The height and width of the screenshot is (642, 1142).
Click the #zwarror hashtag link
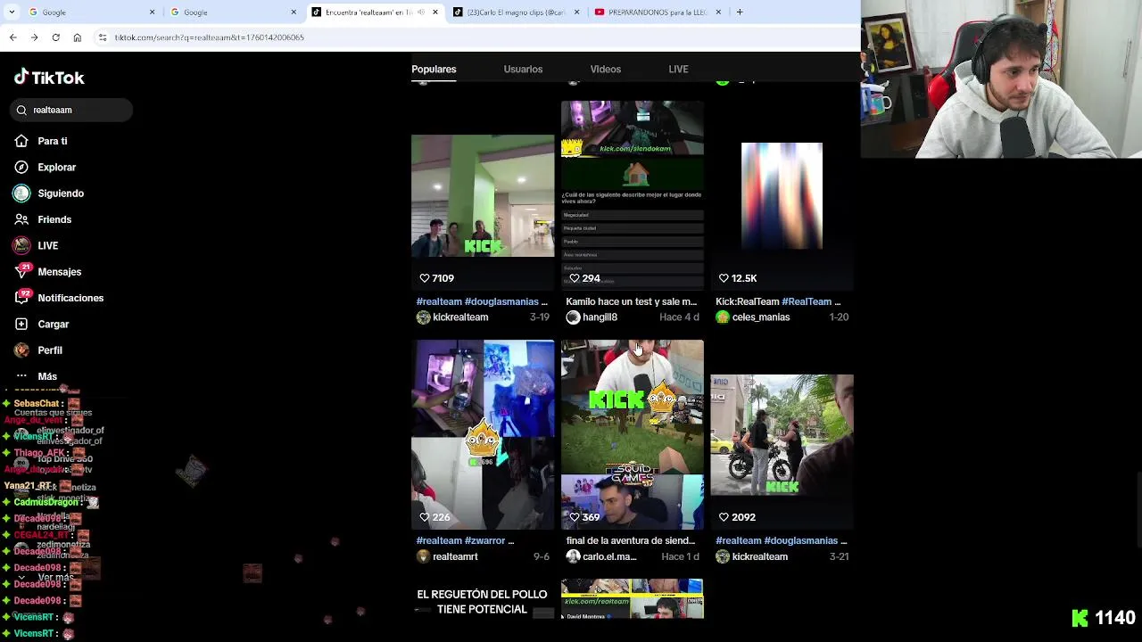coord(485,540)
